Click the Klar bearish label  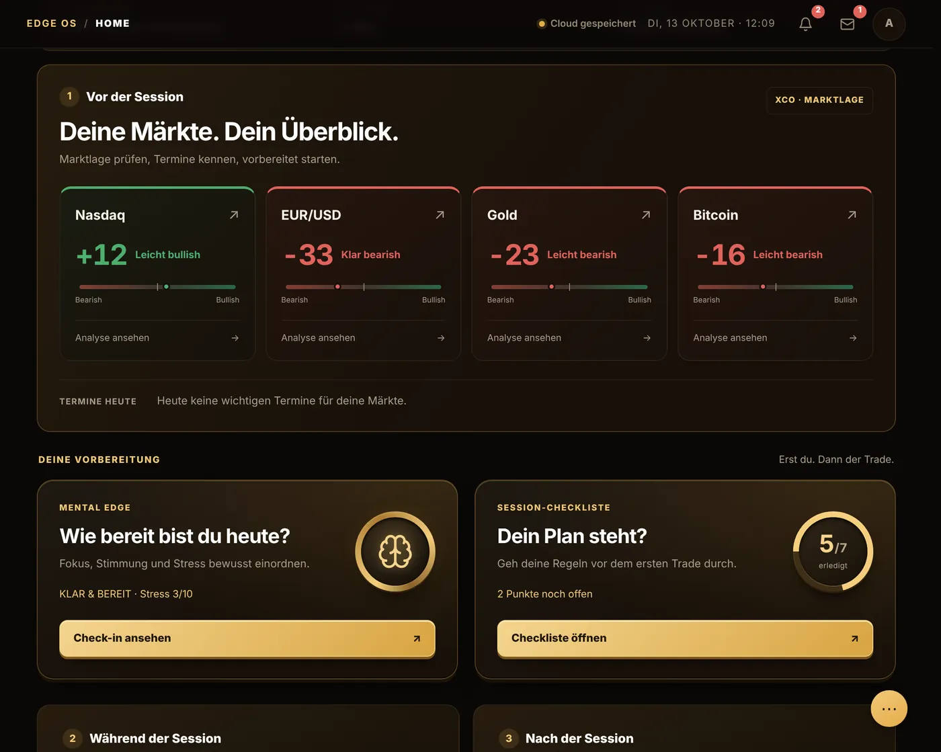click(x=370, y=255)
